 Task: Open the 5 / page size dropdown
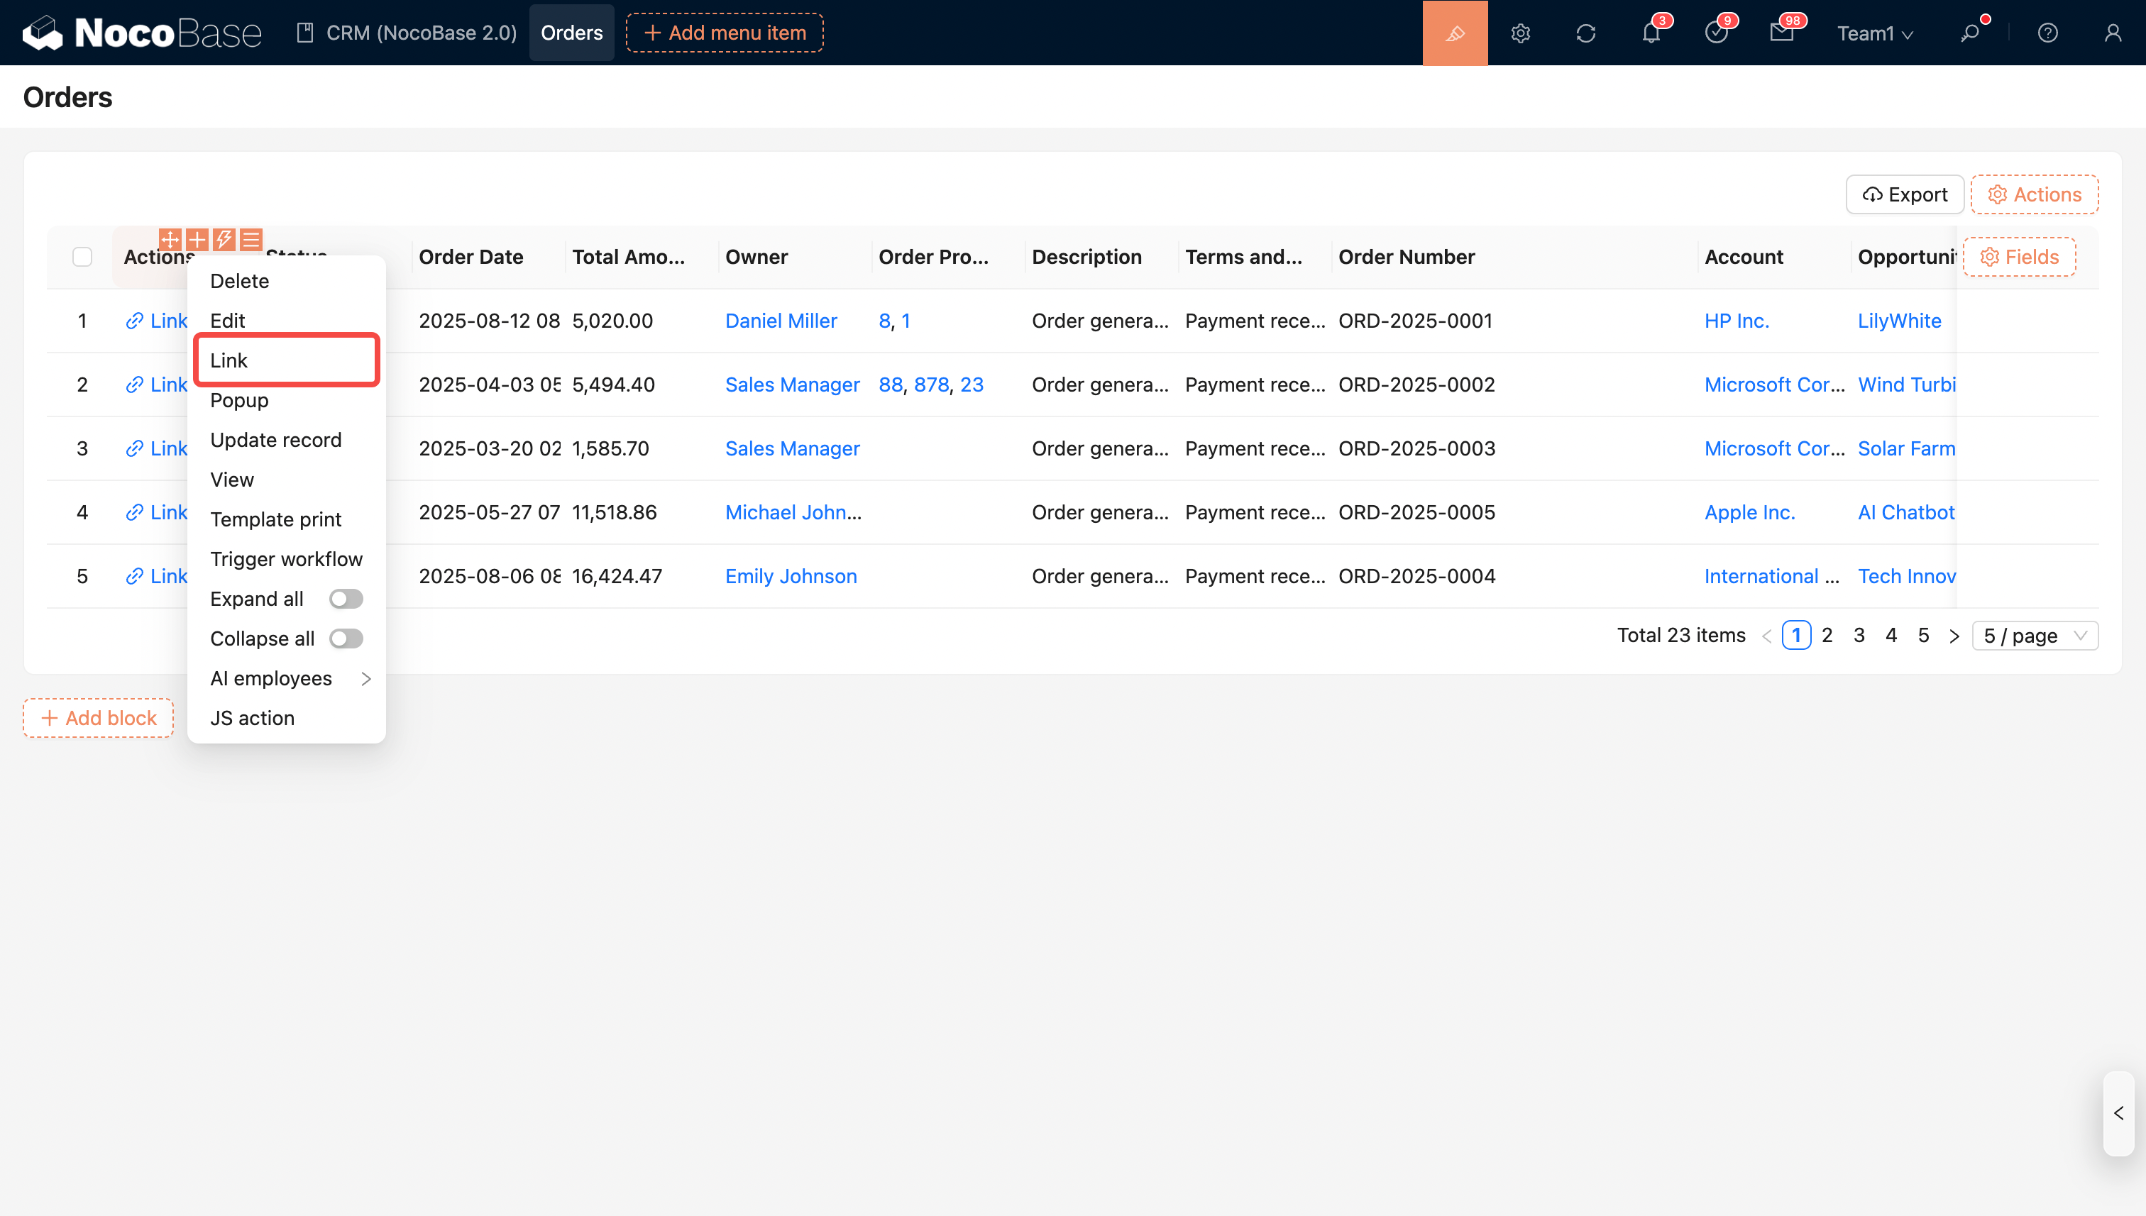(2034, 636)
